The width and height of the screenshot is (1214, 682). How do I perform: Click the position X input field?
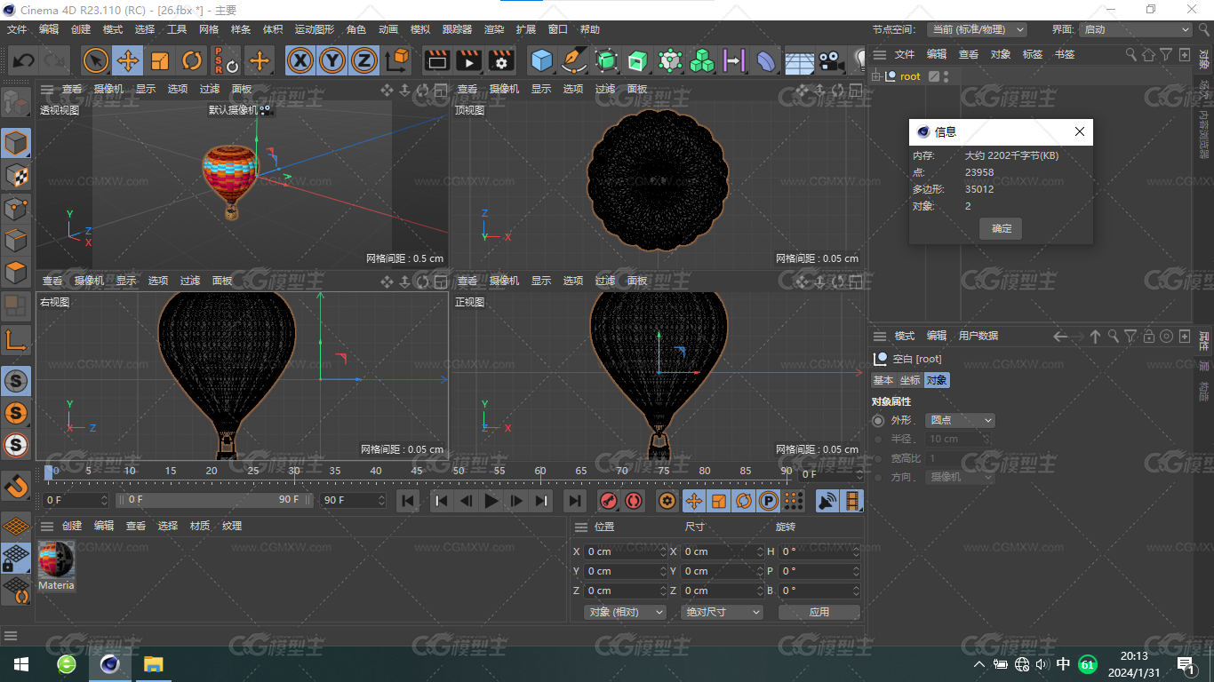627,551
